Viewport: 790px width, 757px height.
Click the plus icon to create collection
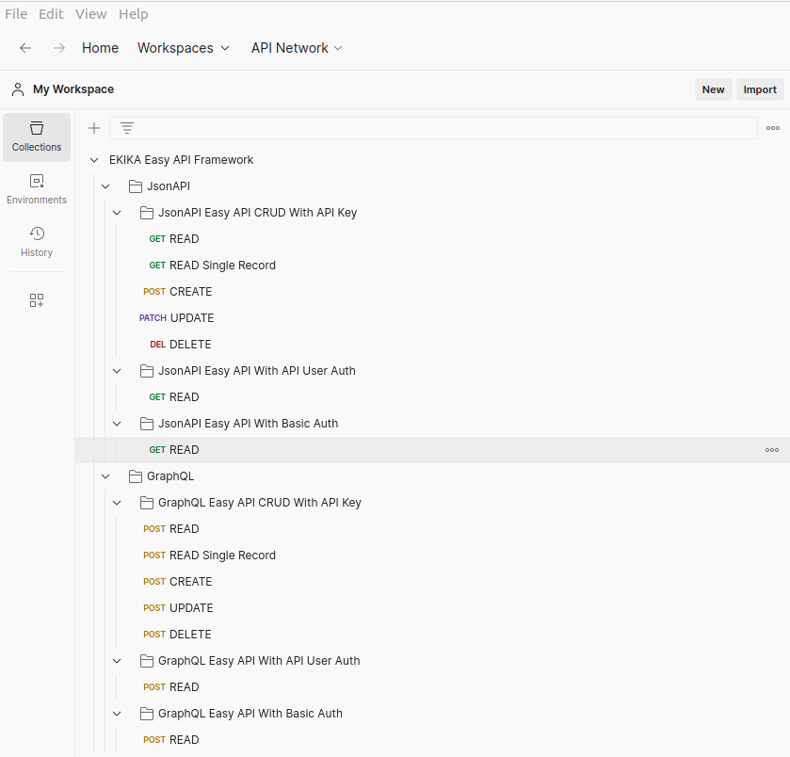(x=94, y=128)
